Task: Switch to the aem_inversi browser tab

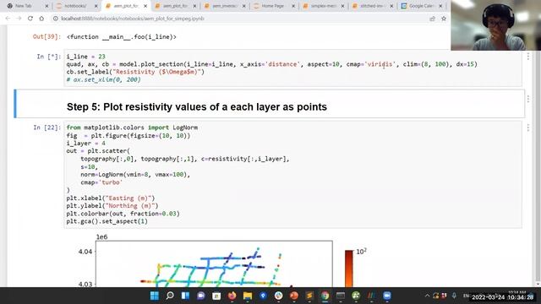Action: 224,6
